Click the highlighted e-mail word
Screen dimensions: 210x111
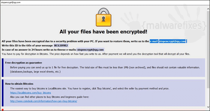coord(154,41)
